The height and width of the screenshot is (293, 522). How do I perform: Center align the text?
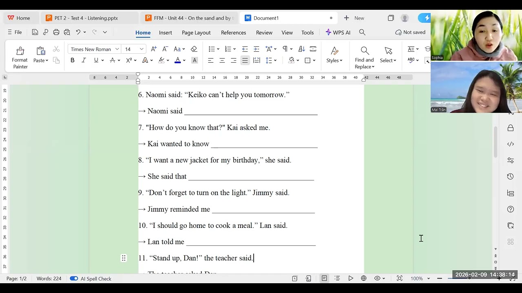click(x=222, y=60)
